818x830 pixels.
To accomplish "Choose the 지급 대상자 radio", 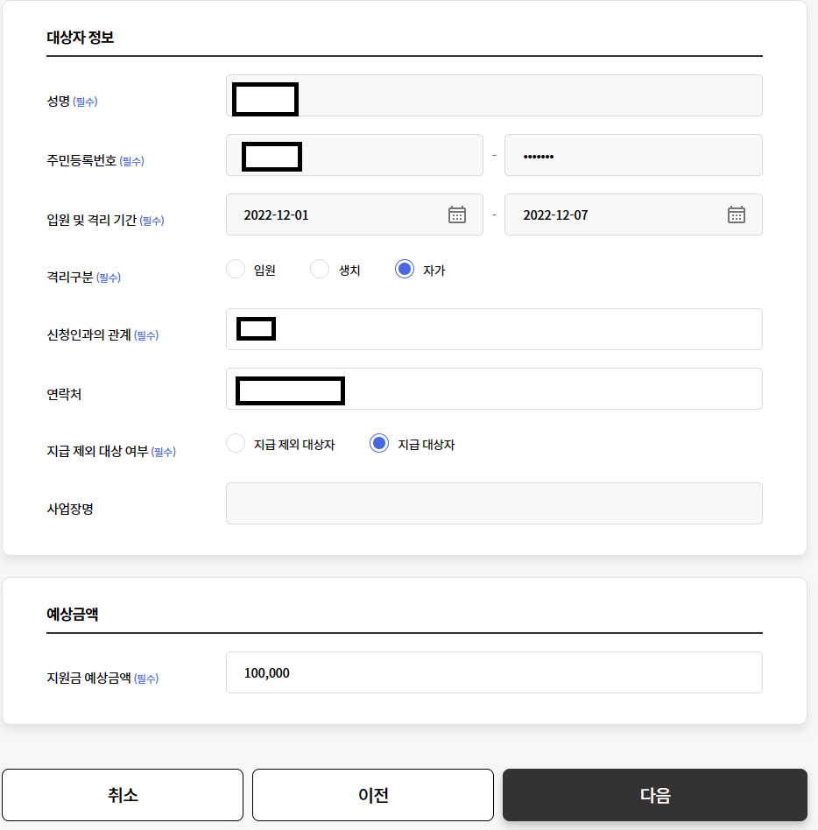I will tap(379, 443).
